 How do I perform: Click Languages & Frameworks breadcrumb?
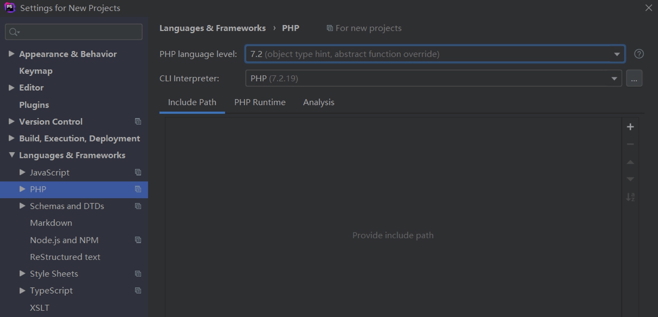coord(213,28)
